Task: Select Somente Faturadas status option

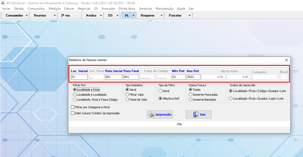Action: (191, 95)
